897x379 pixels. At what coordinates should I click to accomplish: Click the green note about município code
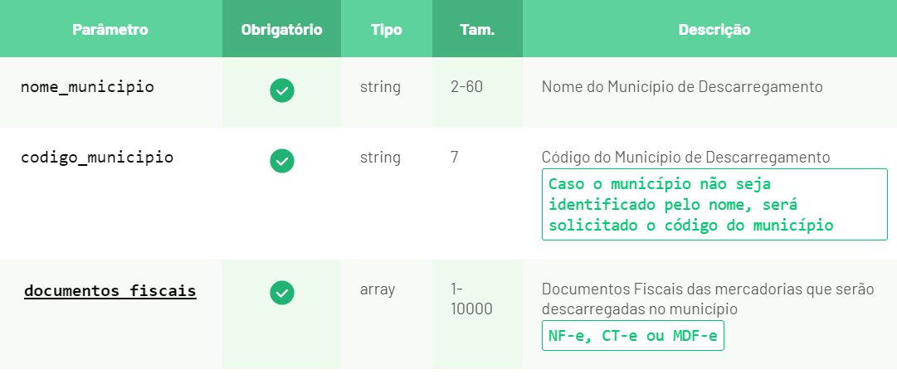pos(714,205)
